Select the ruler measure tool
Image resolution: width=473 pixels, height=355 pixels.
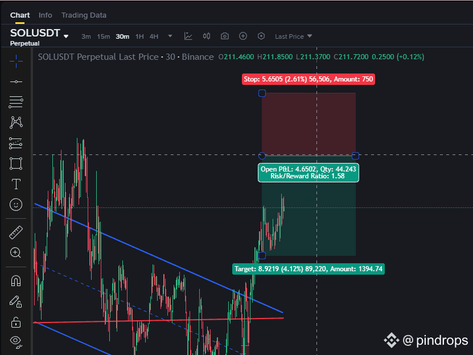point(16,232)
